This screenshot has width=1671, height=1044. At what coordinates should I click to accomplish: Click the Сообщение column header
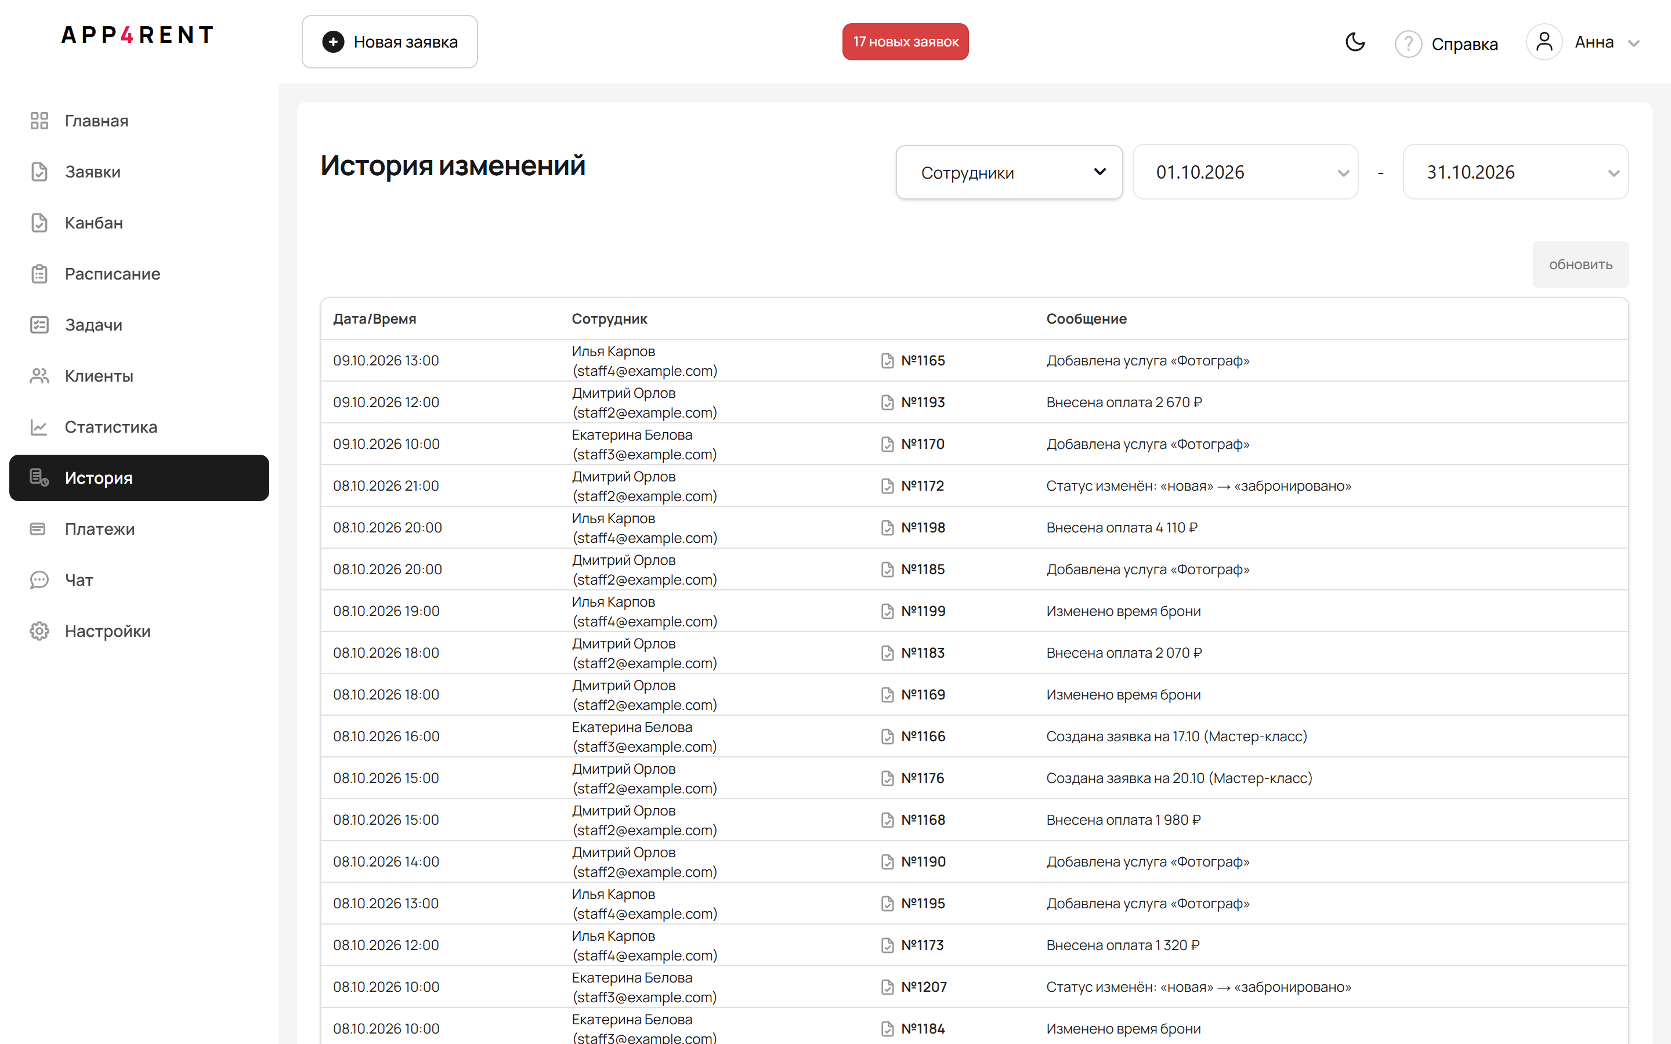click(1086, 319)
